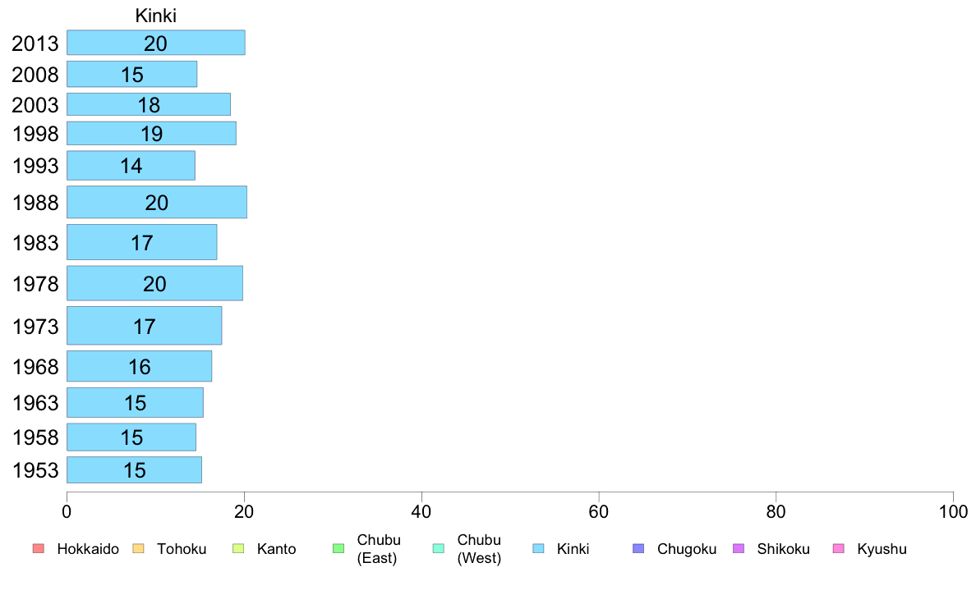Click the Shikoku purple legend swatch
This screenshot has width=976, height=604.
coord(739,549)
